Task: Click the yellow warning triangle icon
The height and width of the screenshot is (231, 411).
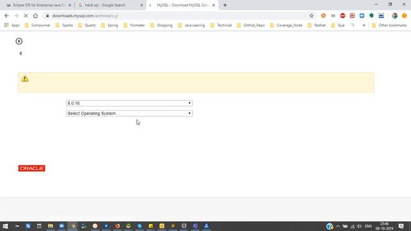Action: (25, 78)
